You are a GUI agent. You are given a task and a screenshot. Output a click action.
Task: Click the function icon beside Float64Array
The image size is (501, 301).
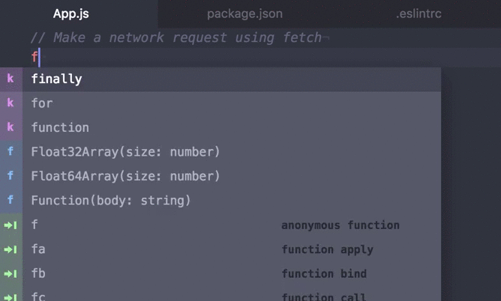10,176
